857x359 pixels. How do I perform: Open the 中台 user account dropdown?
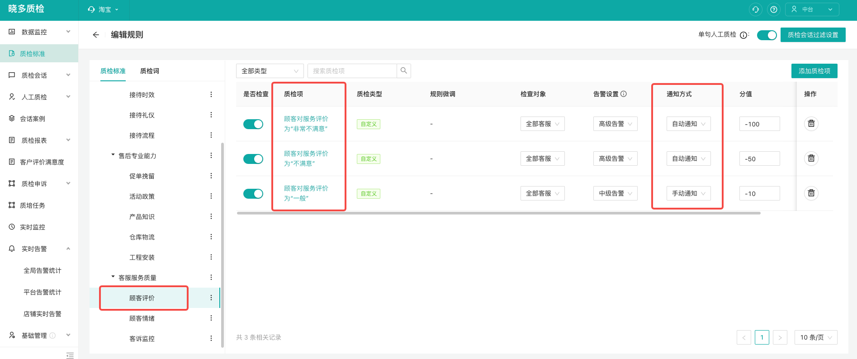[812, 9]
